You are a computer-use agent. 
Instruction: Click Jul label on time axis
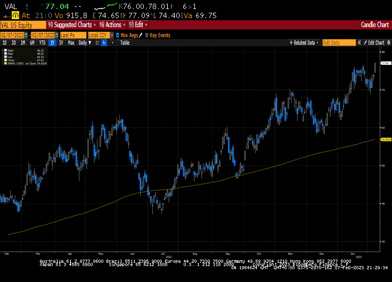click(x=163, y=254)
